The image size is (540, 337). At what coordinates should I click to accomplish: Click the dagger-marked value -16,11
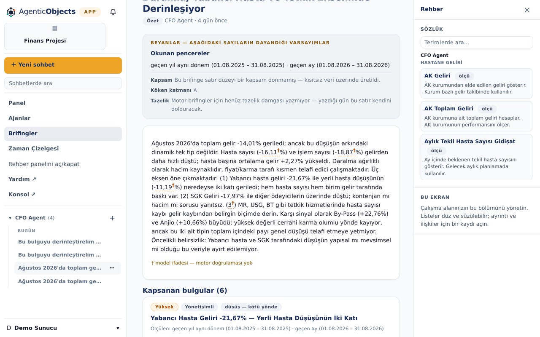pyautogui.click(x=270, y=152)
